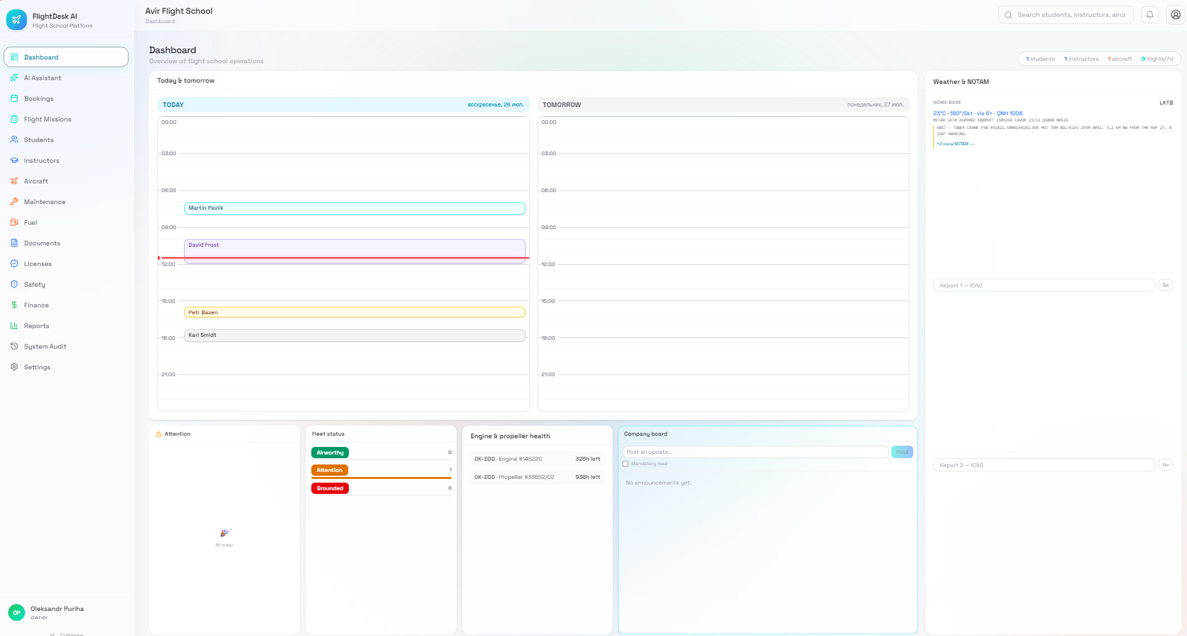Viewport: 1187px width, 636px height.
Task: Open System Audit
Action: [66, 346]
